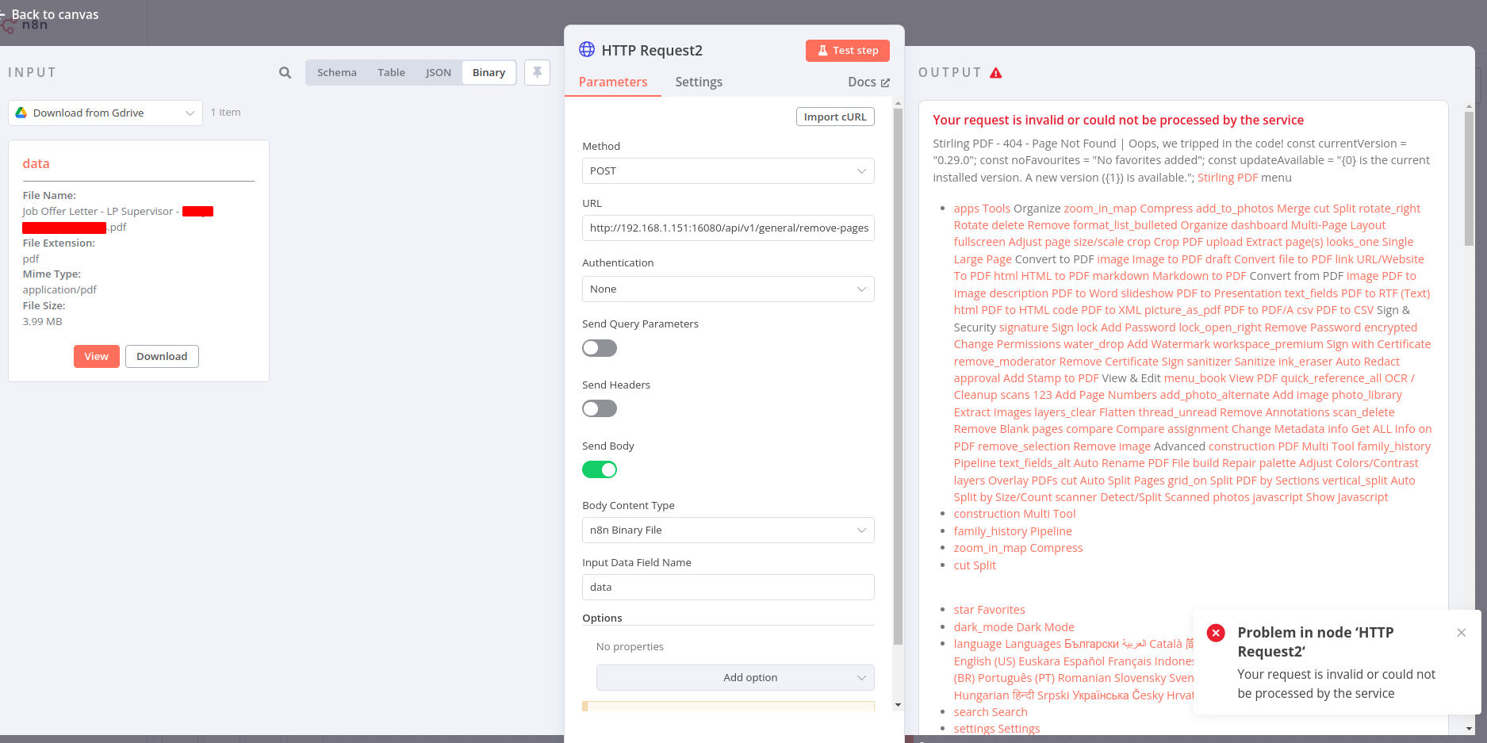This screenshot has width=1487, height=743.
Task: Click the Test step button
Action: click(x=848, y=50)
